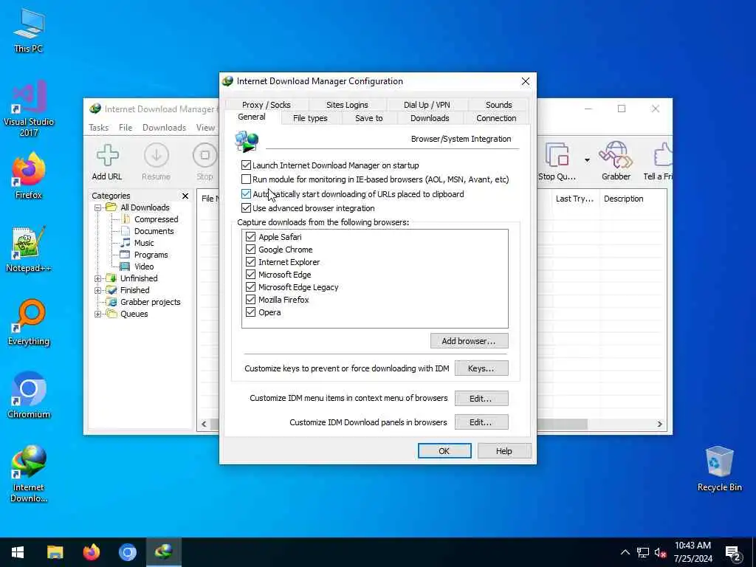
Task: Expand the Finished category node
Action: 98,290
